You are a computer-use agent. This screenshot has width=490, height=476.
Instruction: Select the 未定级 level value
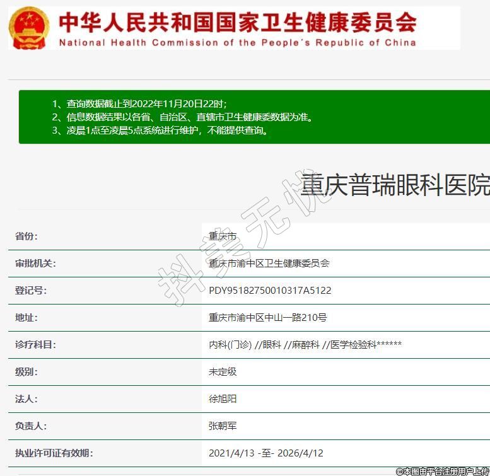click(223, 372)
